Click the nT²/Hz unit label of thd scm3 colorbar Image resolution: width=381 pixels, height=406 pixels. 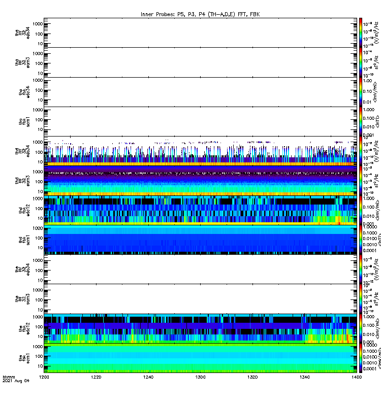377,181
